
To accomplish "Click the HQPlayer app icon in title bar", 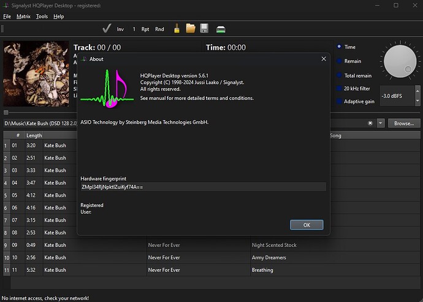I will click(6, 5).
